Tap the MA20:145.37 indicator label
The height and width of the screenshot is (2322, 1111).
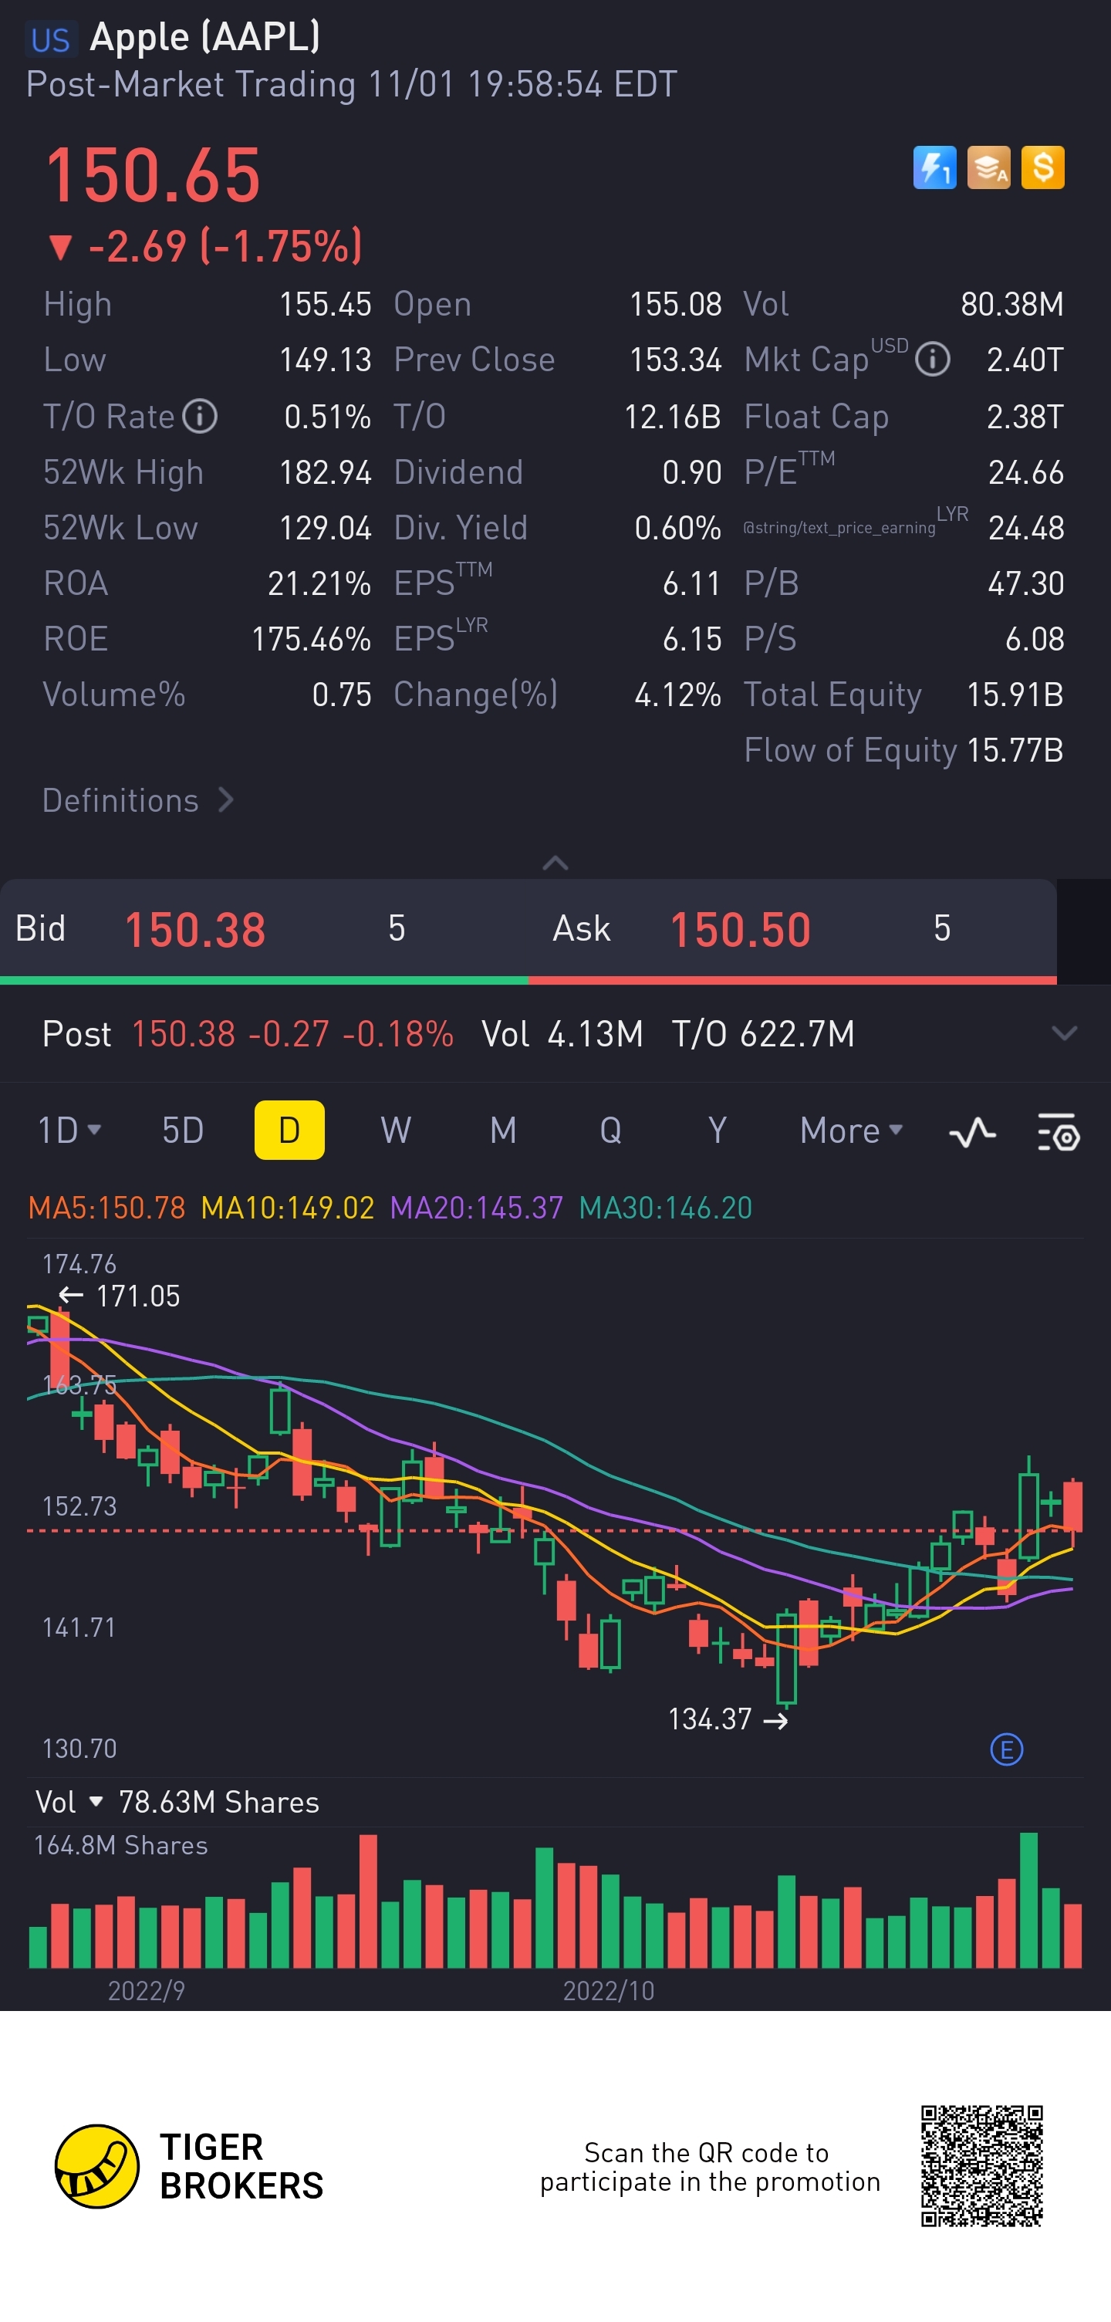pos(477,1208)
